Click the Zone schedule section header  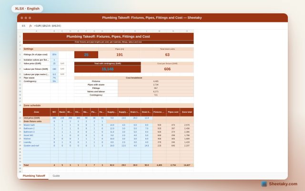point(108,106)
